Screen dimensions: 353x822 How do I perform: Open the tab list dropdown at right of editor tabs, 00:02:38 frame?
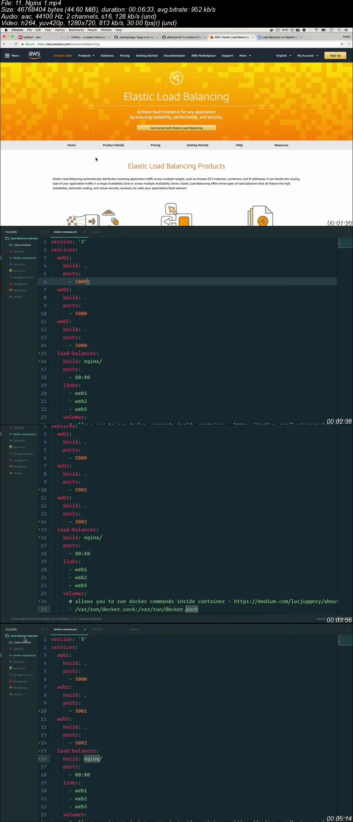[x=348, y=232]
